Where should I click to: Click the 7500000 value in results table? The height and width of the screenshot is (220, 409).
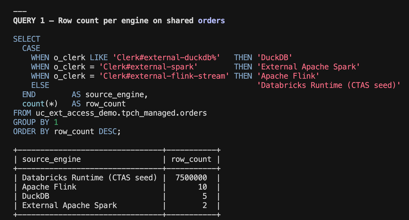[191, 178]
